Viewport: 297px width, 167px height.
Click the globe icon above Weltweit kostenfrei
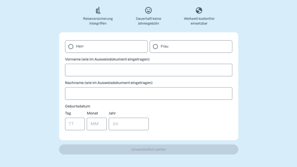point(199,10)
